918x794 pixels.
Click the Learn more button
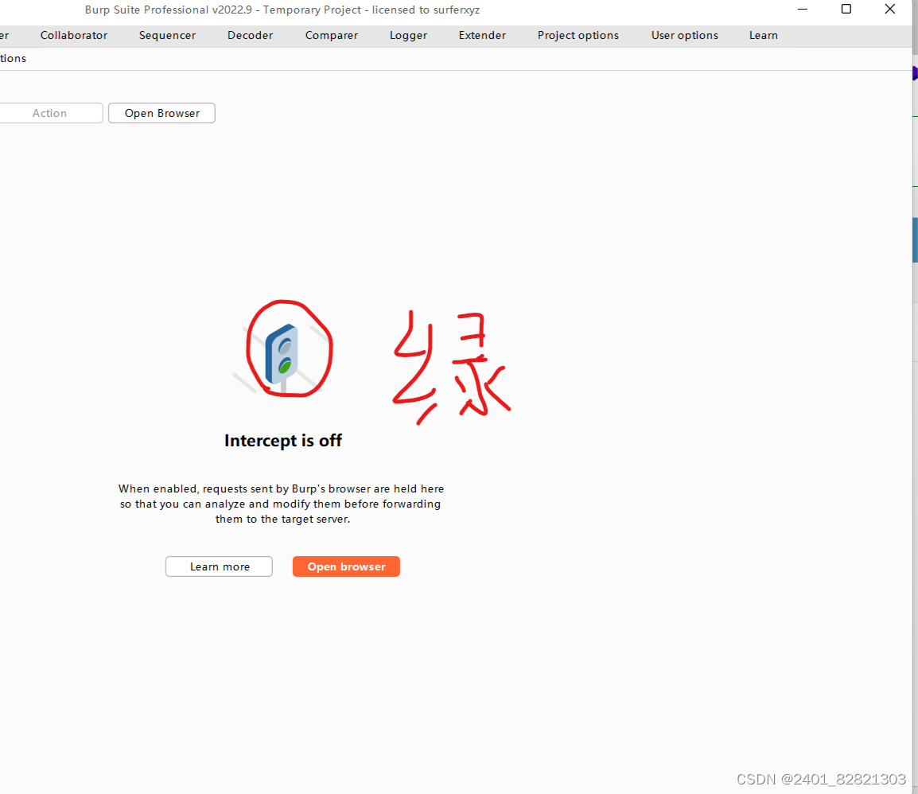click(x=219, y=566)
